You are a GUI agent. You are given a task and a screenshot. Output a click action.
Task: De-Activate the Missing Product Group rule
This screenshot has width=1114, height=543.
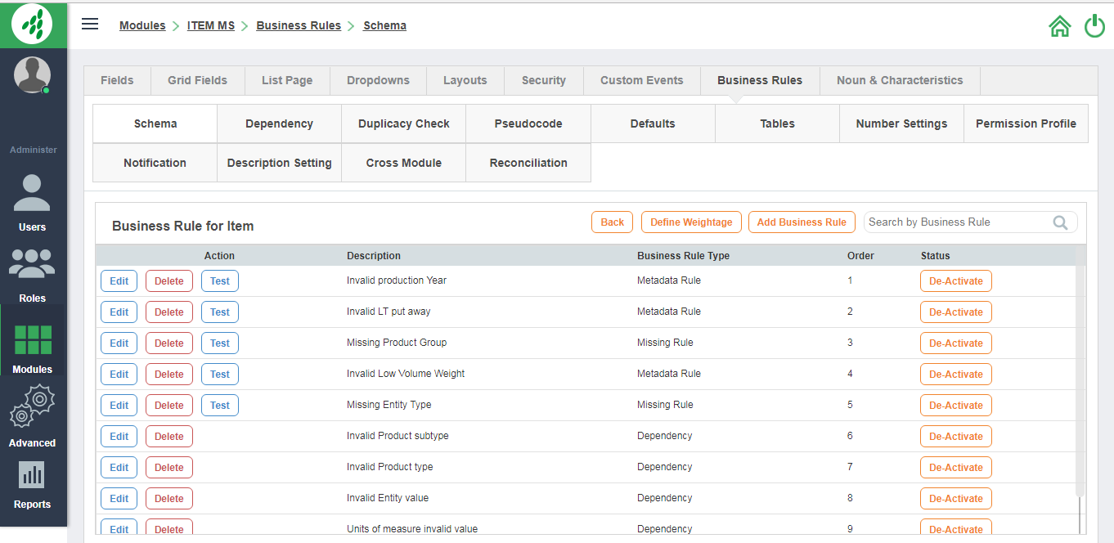pos(955,343)
